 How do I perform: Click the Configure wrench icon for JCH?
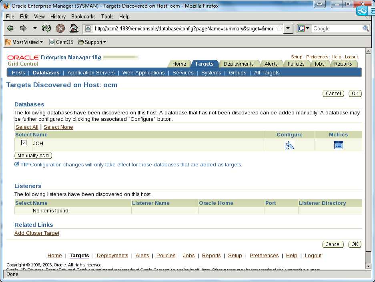pyautogui.click(x=289, y=145)
